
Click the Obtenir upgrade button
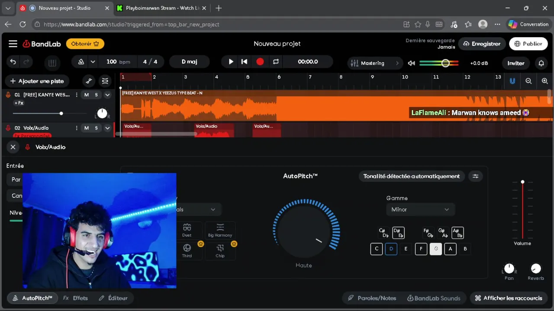pyautogui.click(x=85, y=44)
